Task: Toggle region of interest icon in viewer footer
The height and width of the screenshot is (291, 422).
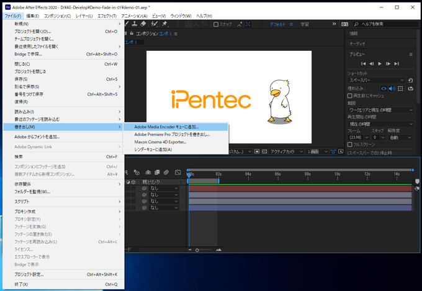Action: 257,151
